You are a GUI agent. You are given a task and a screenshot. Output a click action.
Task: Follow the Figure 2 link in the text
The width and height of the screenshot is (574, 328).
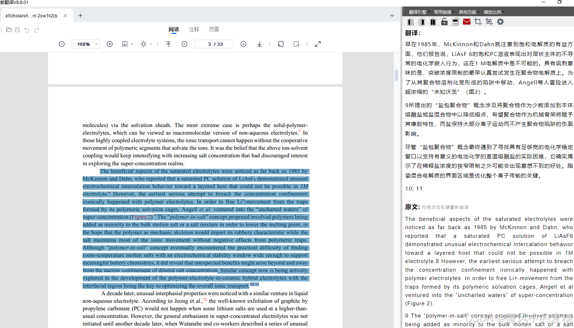[x=142, y=217]
